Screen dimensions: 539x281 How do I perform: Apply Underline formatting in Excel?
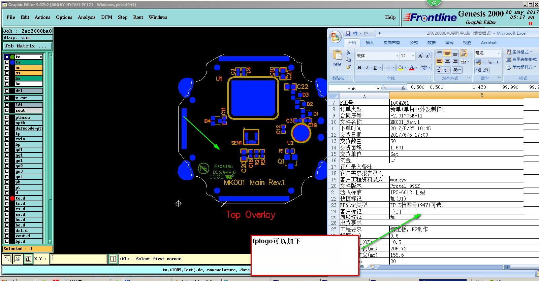[375, 68]
